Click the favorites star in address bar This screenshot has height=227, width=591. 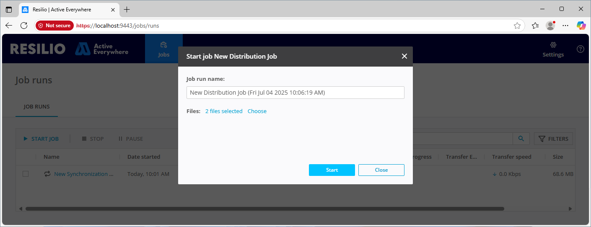coord(517,26)
